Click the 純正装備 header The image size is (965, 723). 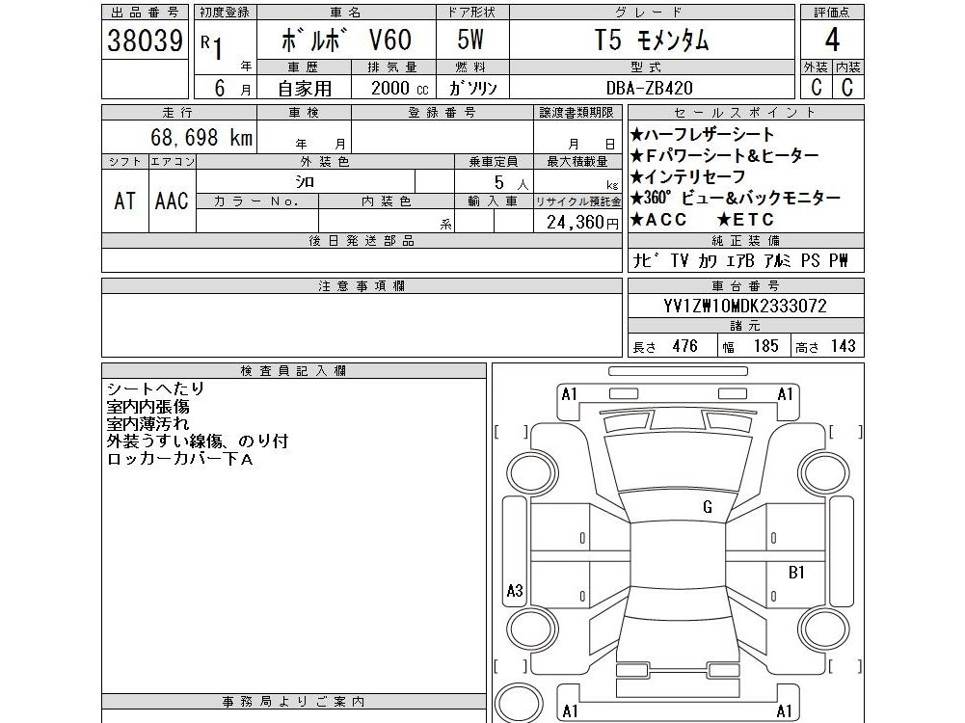click(745, 241)
